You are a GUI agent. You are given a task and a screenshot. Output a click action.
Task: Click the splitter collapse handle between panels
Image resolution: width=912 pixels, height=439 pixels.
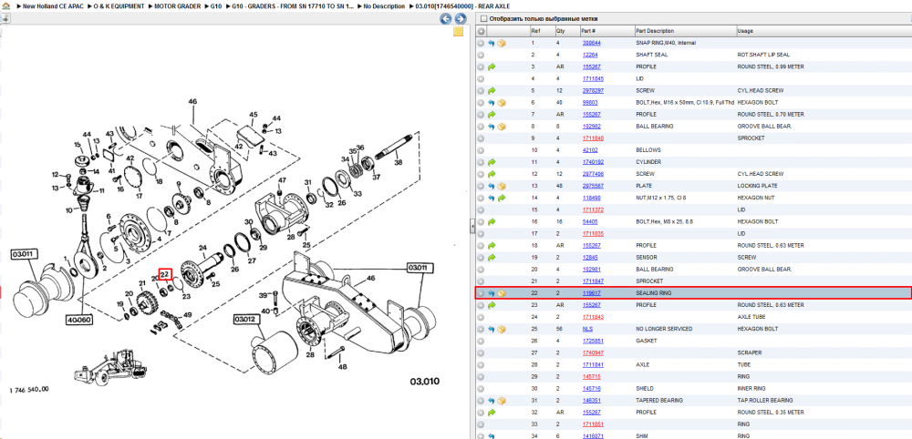point(472,225)
